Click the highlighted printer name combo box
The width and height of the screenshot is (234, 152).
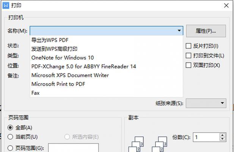pyautogui.click(x=107, y=31)
